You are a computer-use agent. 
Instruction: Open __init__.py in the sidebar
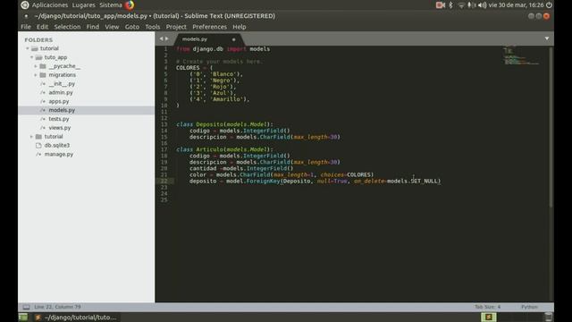[x=62, y=83]
